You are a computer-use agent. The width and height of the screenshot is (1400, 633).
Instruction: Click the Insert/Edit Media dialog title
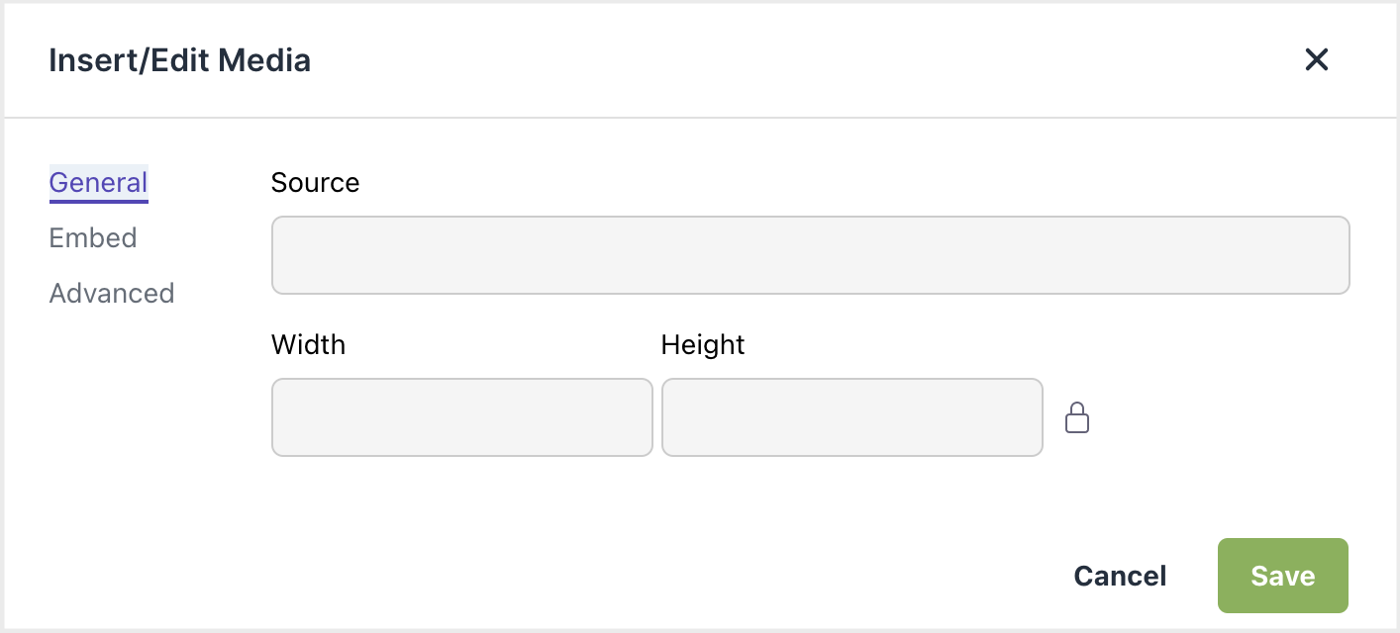[x=179, y=60]
